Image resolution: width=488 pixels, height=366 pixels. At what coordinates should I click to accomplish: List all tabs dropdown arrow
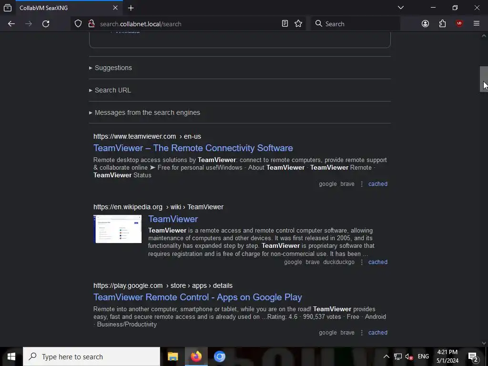point(401,8)
